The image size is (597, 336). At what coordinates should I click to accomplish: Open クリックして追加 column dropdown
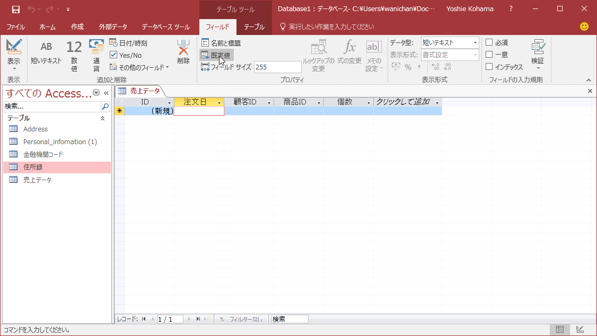tap(437, 103)
